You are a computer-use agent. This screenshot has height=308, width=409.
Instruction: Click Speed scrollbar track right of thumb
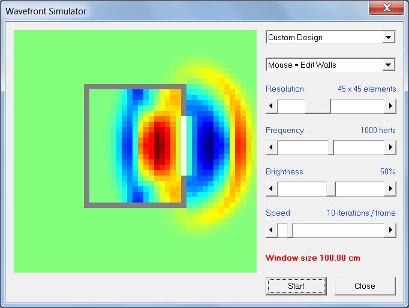click(339, 230)
